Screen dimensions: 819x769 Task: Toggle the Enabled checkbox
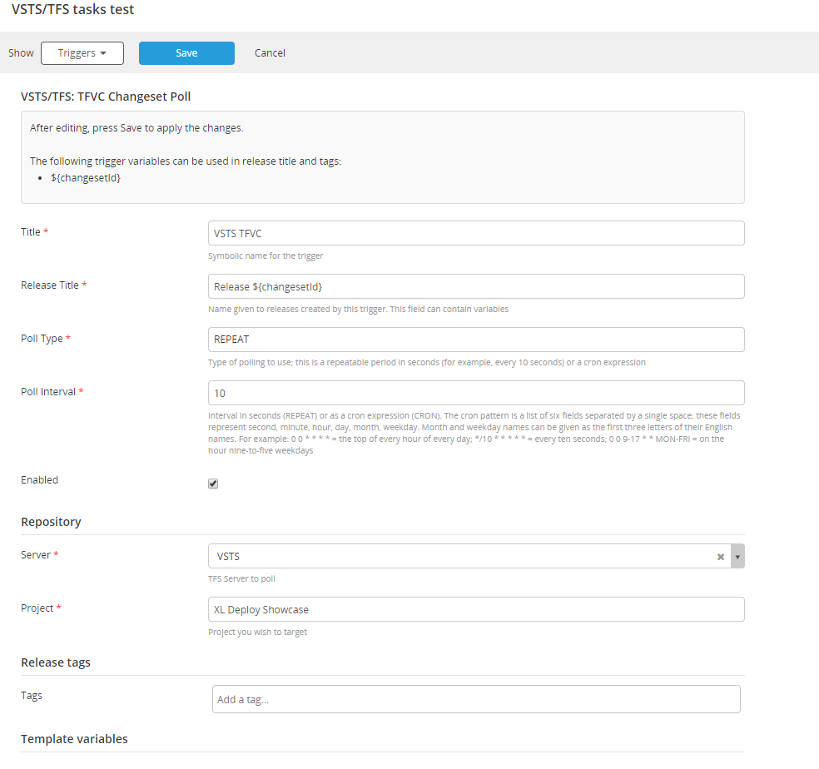(x=213, y=484)
